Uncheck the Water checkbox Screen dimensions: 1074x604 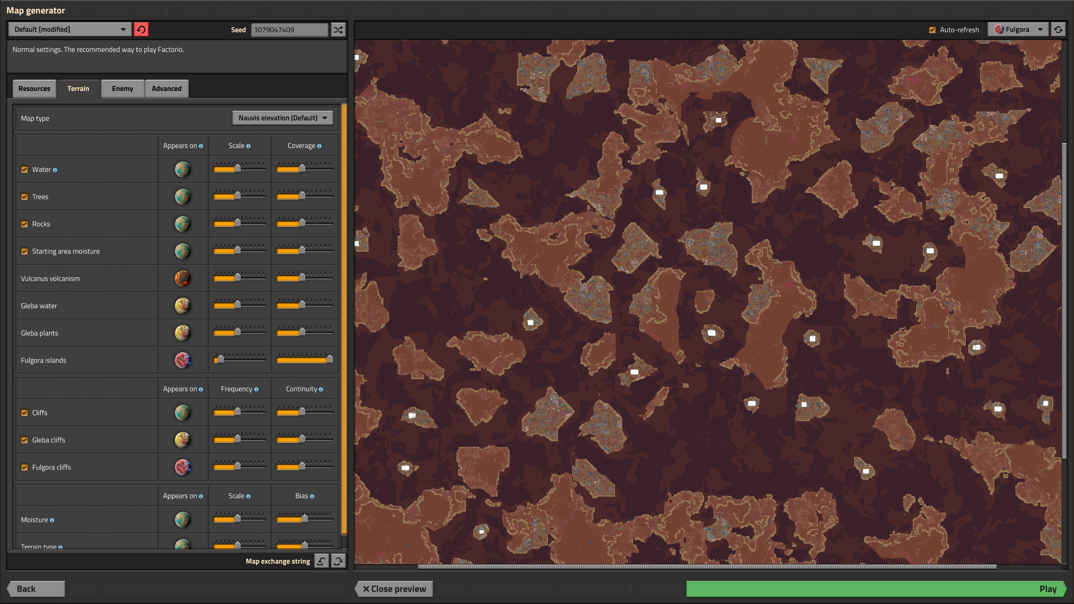(x=25, y=169)
